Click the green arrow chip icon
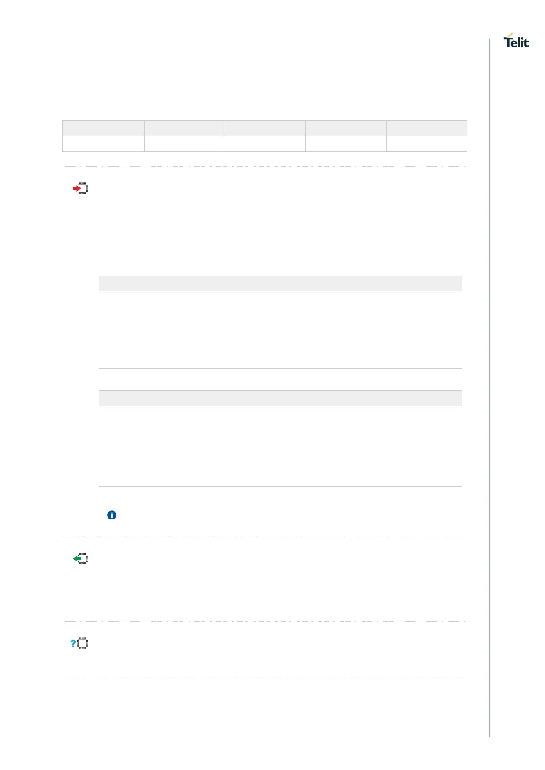This screenshot has height=770, width=545. click(x=80, y=559)
